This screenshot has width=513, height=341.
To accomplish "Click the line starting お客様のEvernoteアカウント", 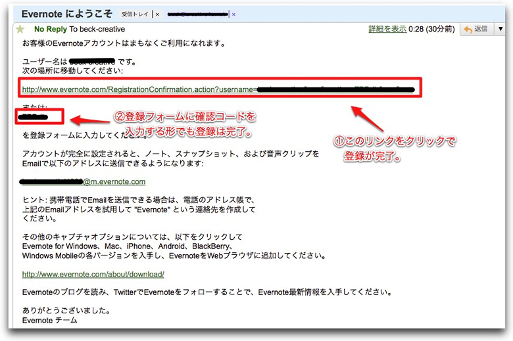I will point(124,43).
